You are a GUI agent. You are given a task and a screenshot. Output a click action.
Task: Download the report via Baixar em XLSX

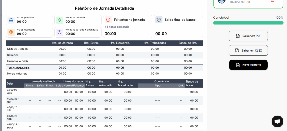tap(248, 50)
